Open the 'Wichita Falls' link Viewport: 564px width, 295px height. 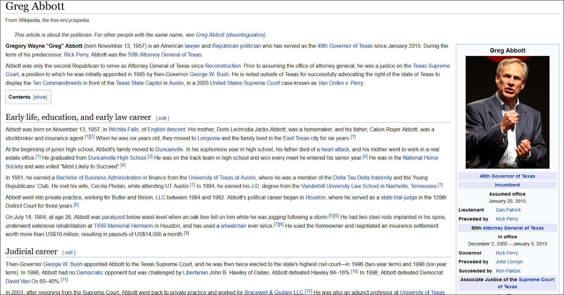123,130
